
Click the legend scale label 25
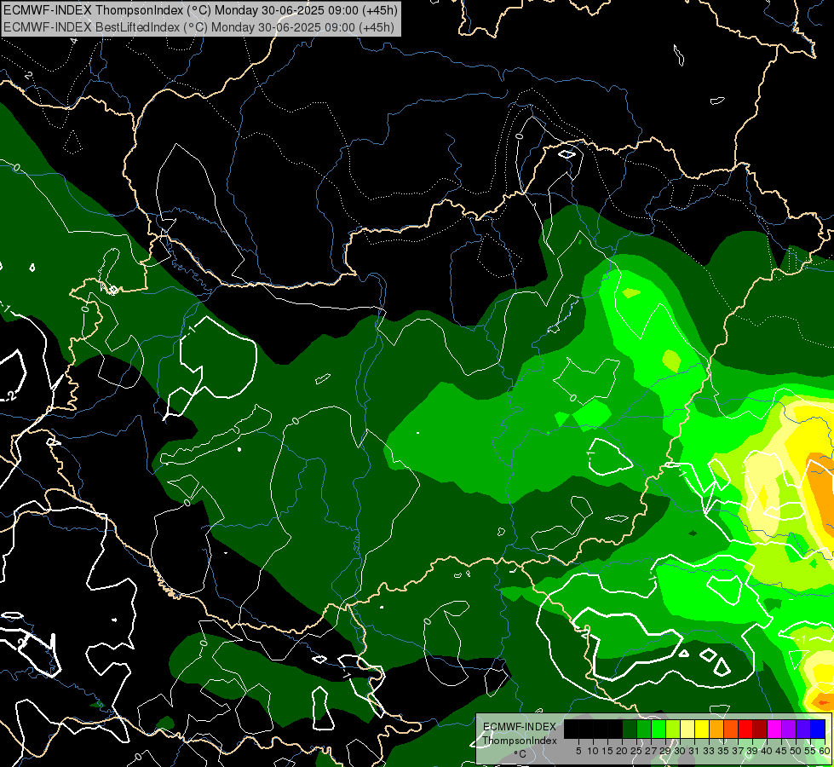coord(636,751)
